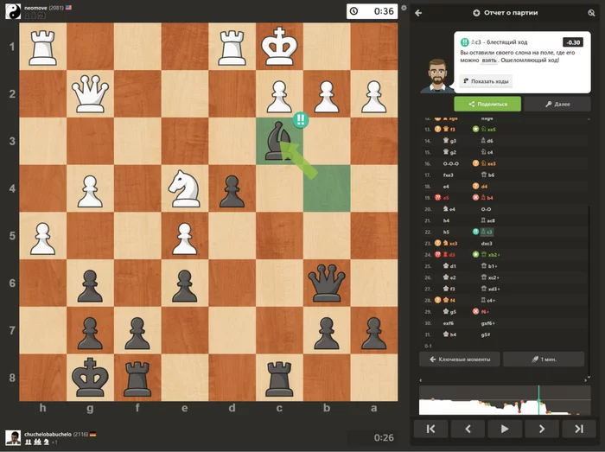Select the white rook on h1
The image size is (605, 452).
pos(43,47)
